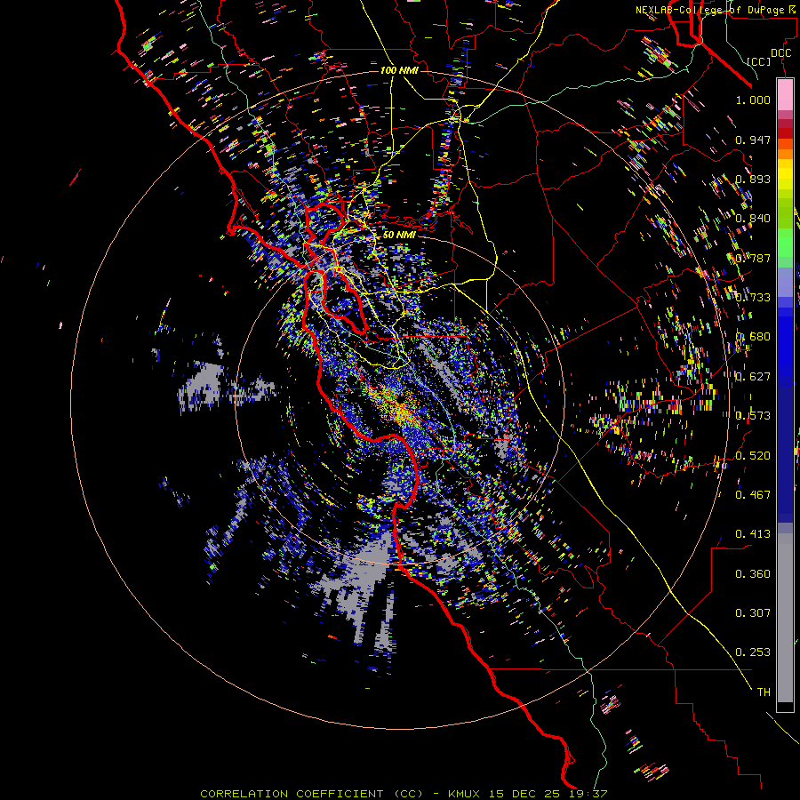The height and width of the screenshot is (800, 800).
Task: Click the "50 NMI" range ring label
Action: point(399,235)
